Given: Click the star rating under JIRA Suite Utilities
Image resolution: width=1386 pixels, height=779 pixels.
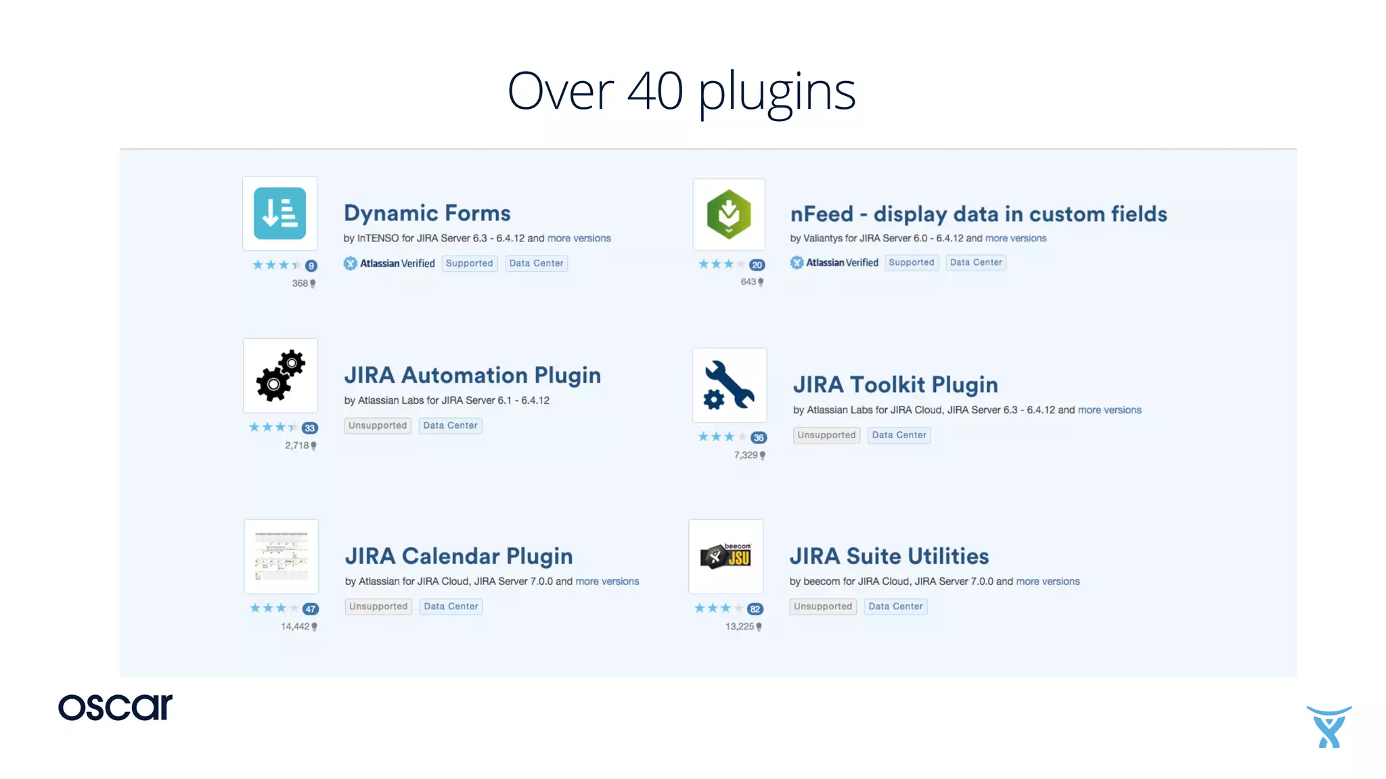Looking at the screenshot, I should tap(719, 608).
